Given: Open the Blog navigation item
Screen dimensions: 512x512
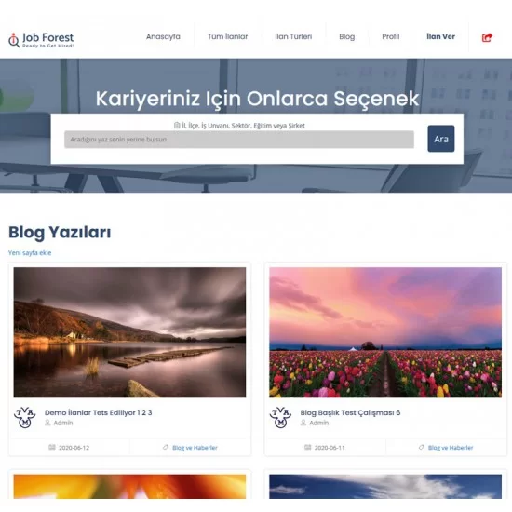Looking at the screenshot, I should point(347,37).
